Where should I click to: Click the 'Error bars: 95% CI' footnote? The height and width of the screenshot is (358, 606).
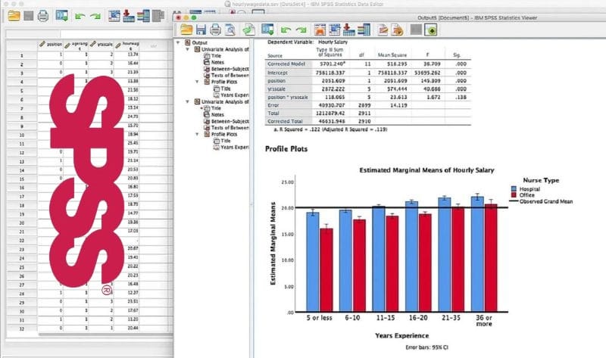(426, 347)
